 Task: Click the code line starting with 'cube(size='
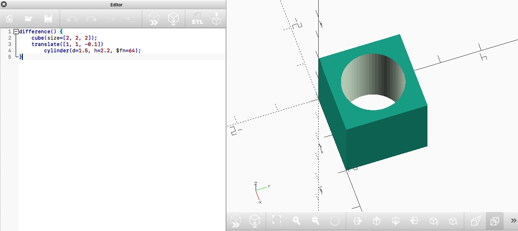[64, 38]
